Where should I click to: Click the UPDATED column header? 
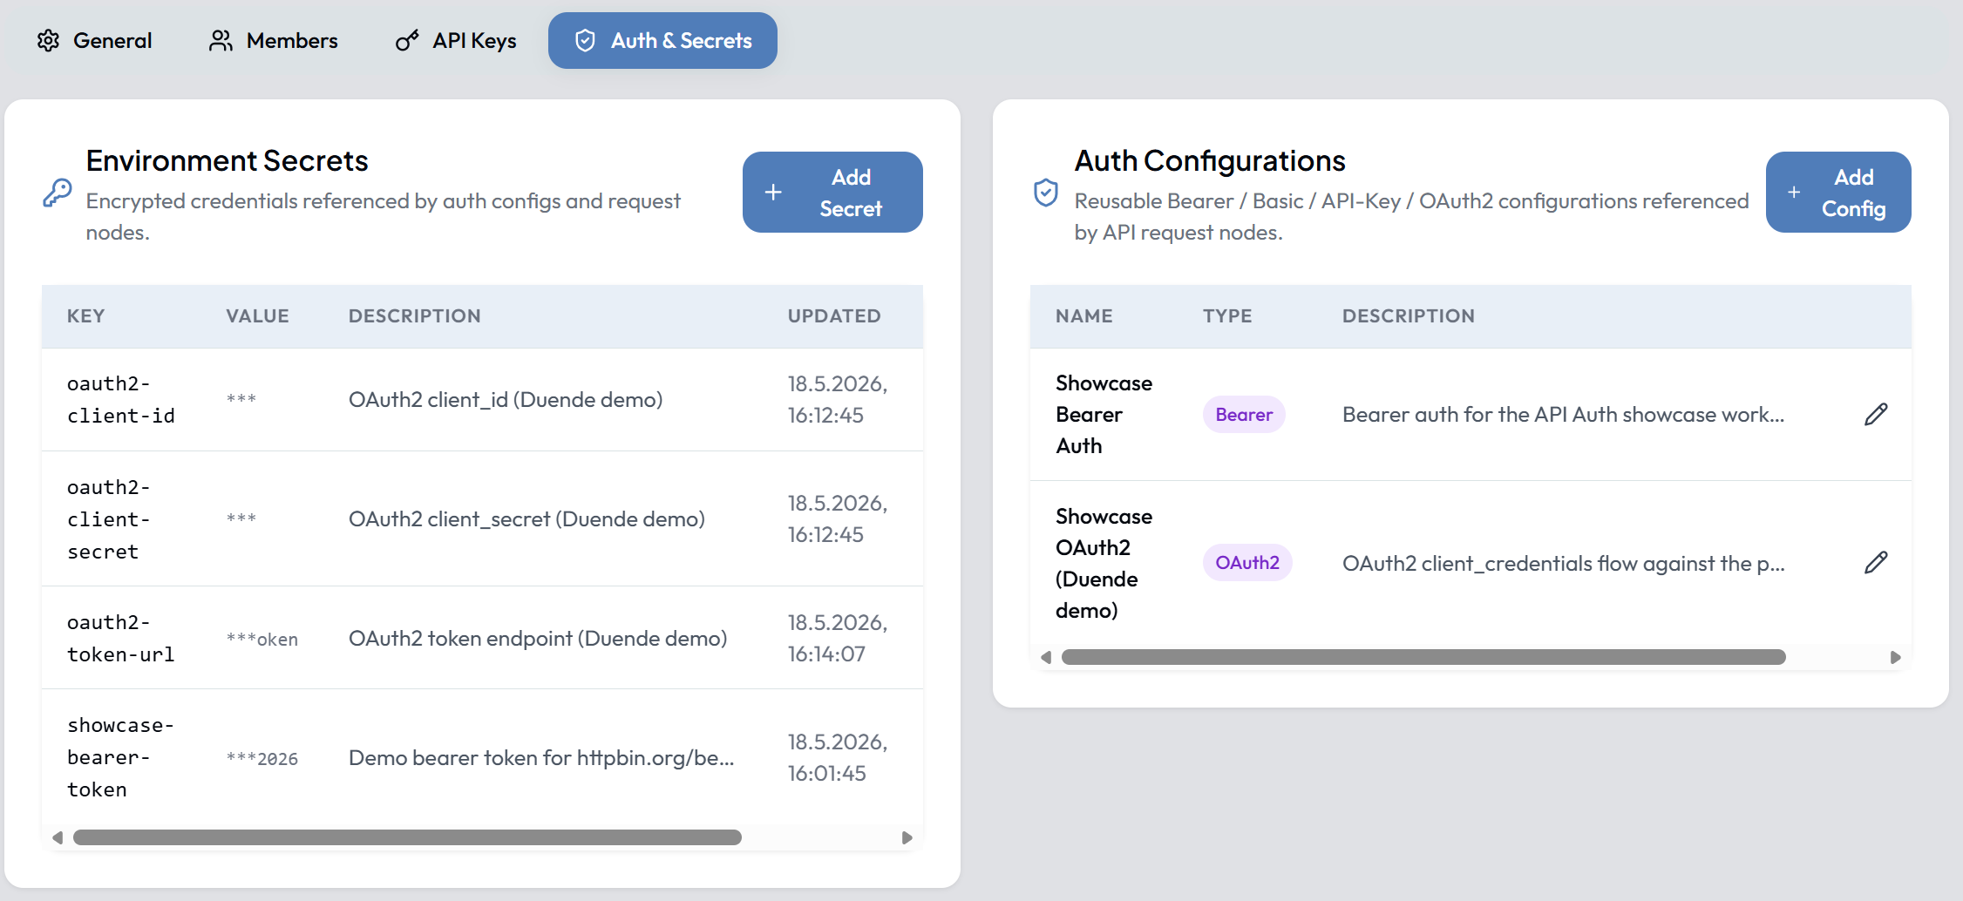(x=834, y=316)
